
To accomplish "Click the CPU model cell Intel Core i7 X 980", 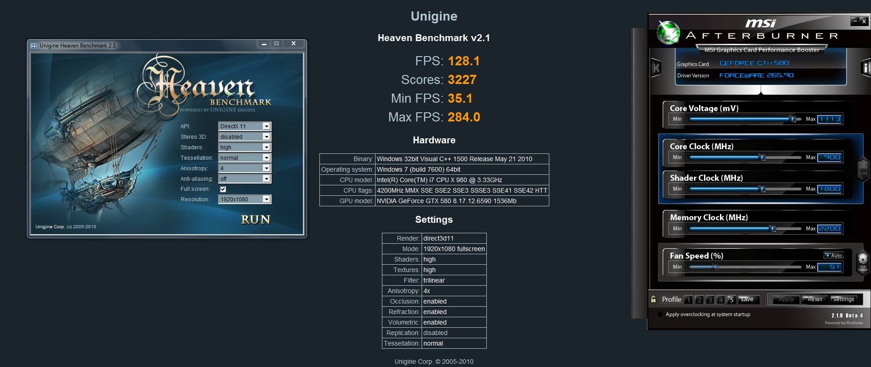I will pyautogui.click(x=462, y=180).
